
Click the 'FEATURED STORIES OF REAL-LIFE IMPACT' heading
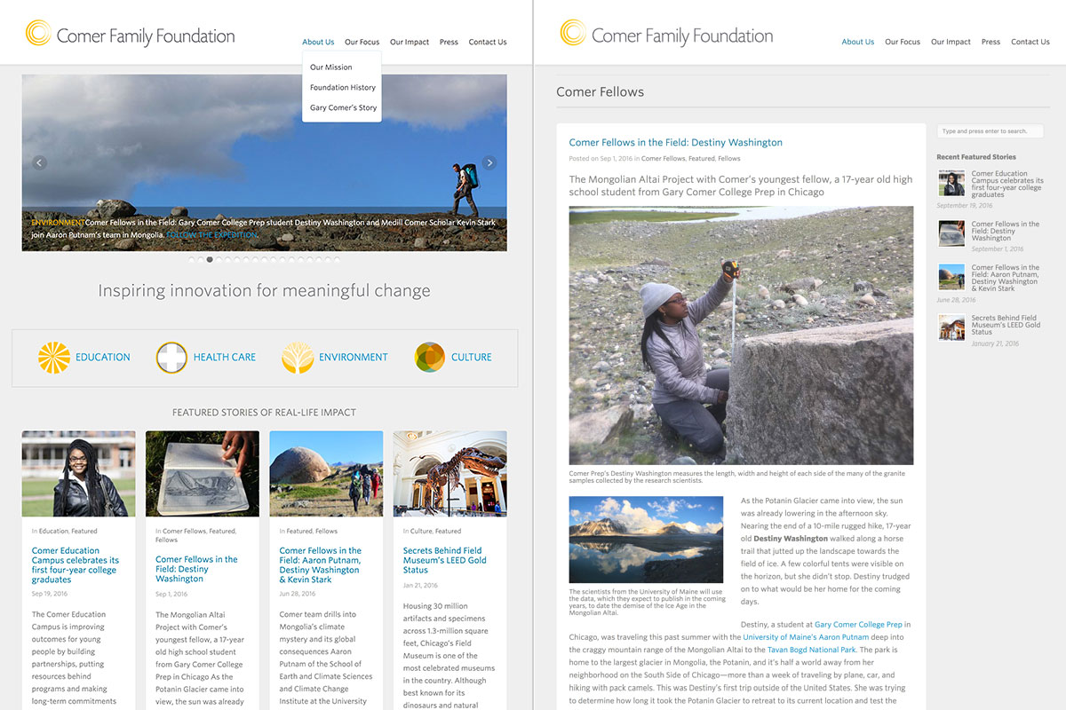(x=264, y=413)
